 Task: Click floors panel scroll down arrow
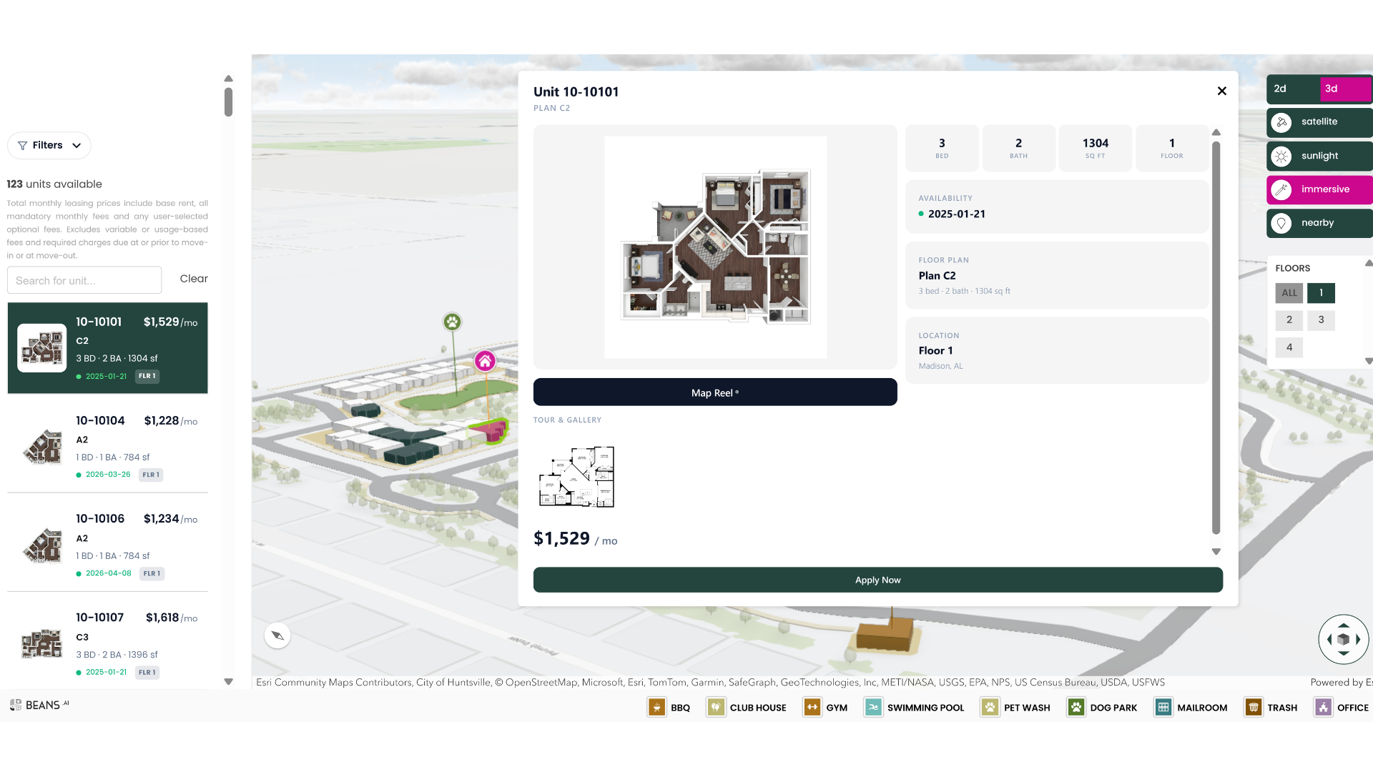pos(1369,361)
